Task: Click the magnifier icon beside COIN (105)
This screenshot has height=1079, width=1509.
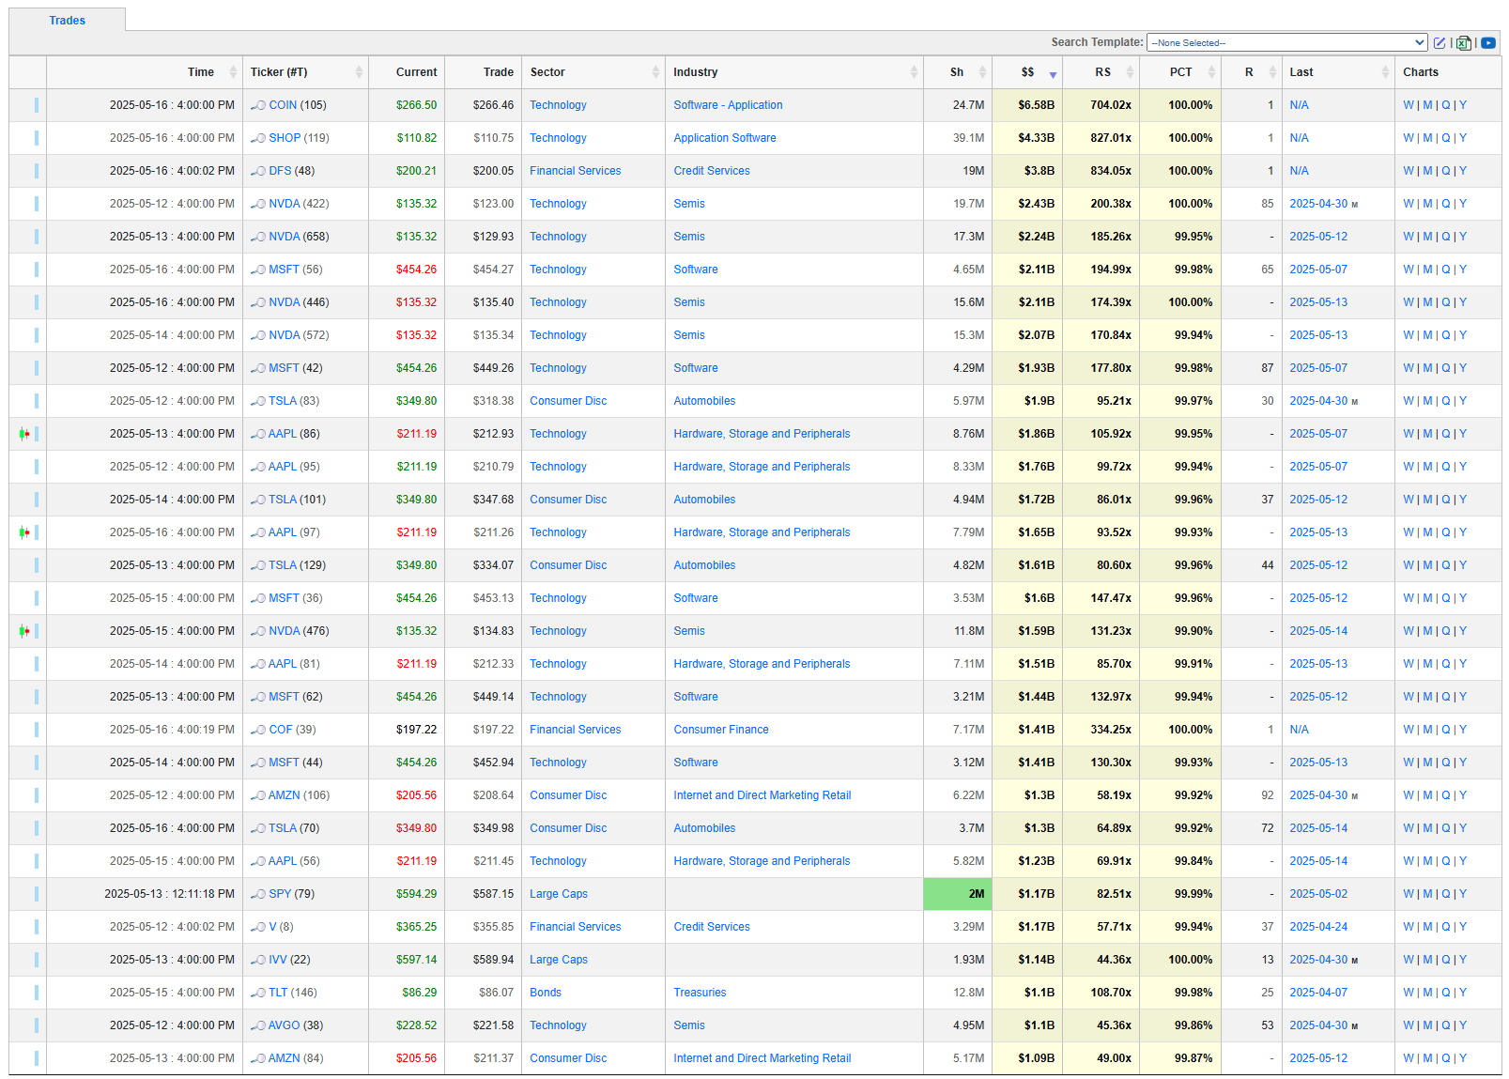Action: [x=258, y=105]
